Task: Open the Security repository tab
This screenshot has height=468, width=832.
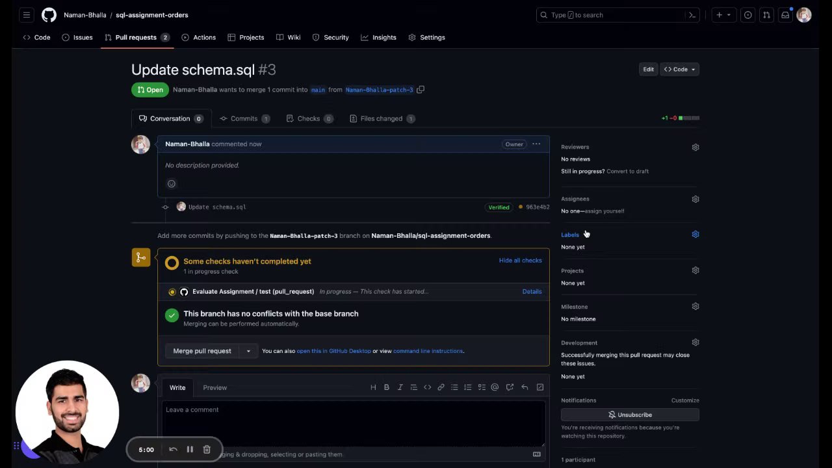Action: coord(331,38)
